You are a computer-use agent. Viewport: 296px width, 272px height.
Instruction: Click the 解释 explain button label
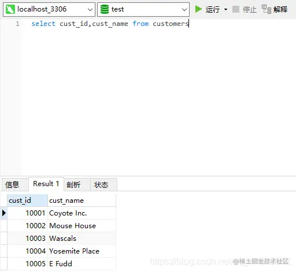tap(280, 9)
